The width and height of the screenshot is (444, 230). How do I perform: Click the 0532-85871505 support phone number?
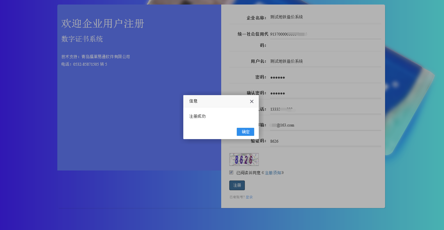(x=86, y=64)
